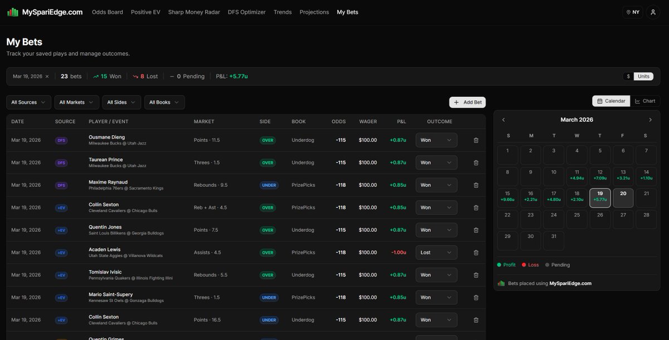Click the DFS badge for Ousmane Dieng
This screenshot has width=669, height=340.
pyautogui.click(x=61, y=140)
